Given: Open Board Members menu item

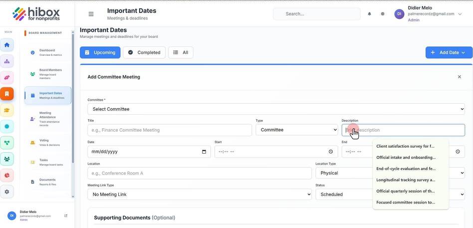Looking at the screenshot, I should click(48, 74).
